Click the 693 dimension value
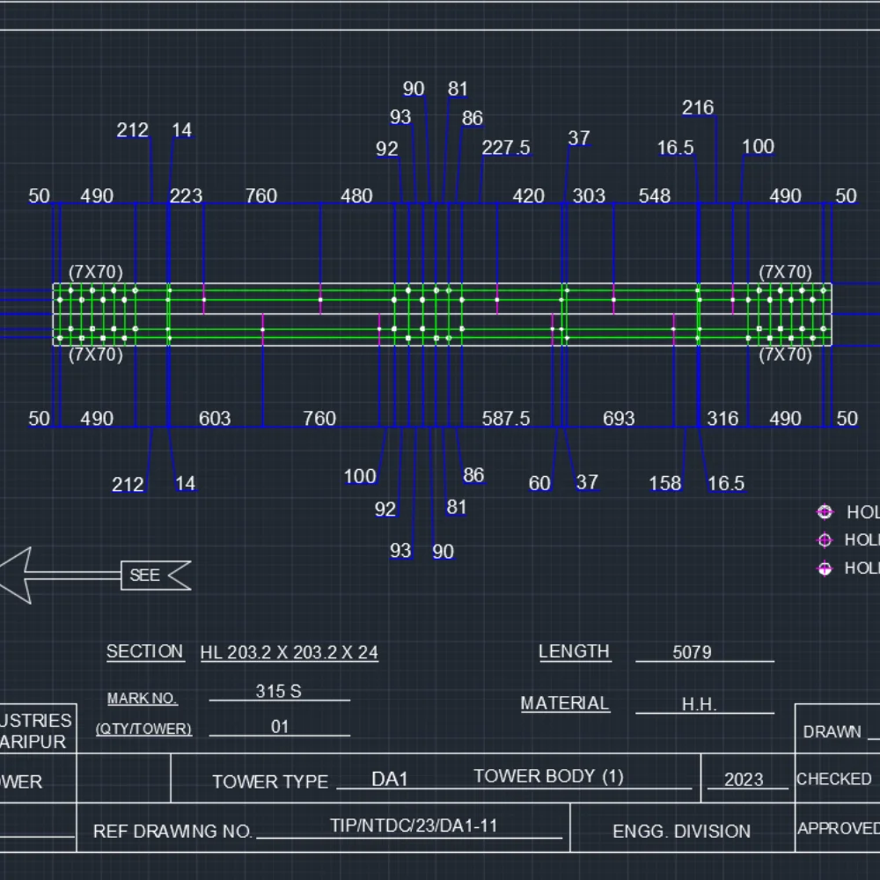Screen dimensions: 880x880 pos(619,419)
